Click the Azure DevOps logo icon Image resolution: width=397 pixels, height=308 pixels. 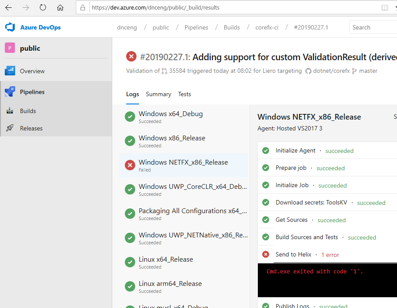coord(10,27)
